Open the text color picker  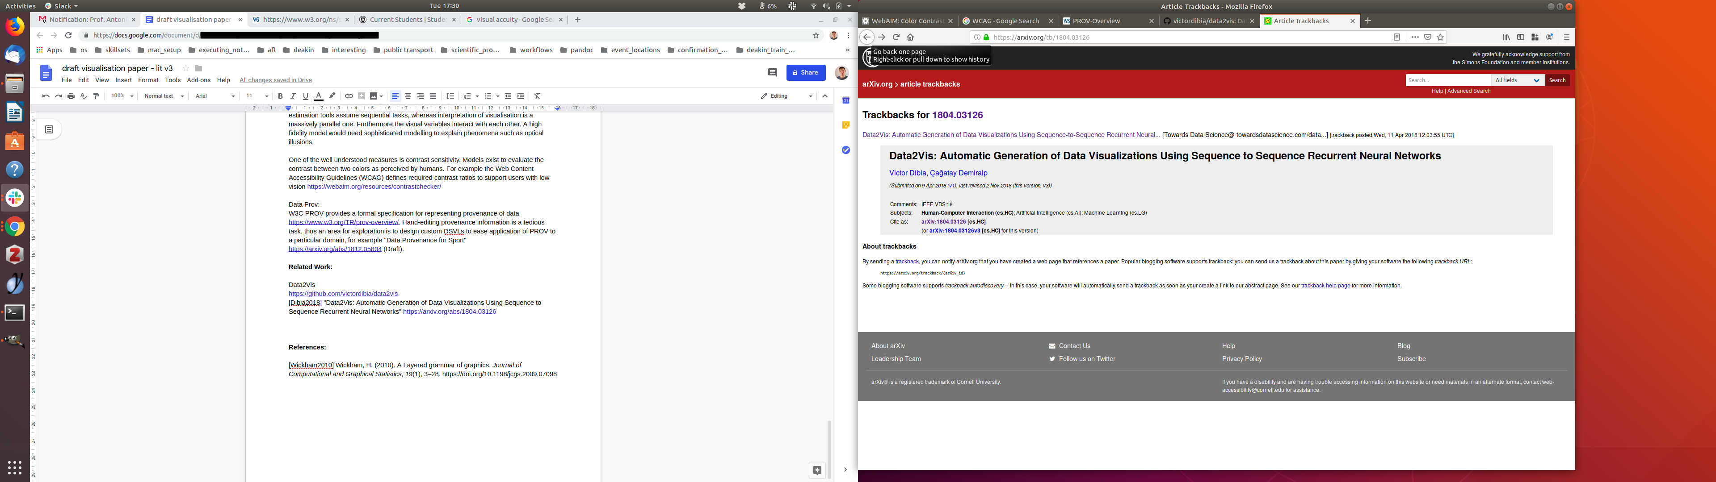319,96
